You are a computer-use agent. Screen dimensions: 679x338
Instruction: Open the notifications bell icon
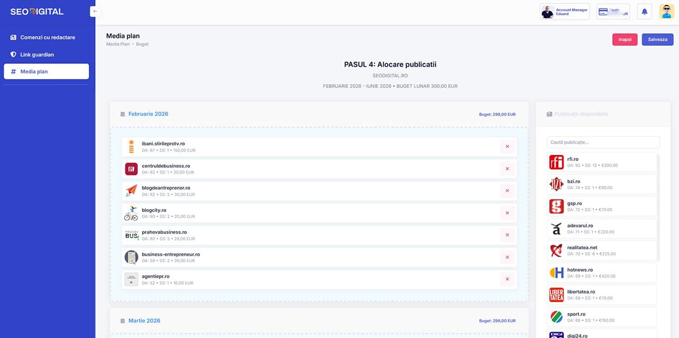[x=644, y=11]
